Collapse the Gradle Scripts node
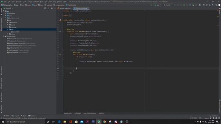Screen dimensions: 221x124 [3, 36]
